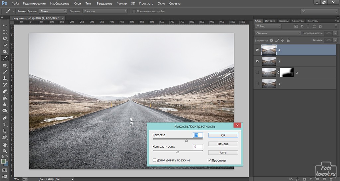Viewport: 340px width, 181px height.
Task: Open the 3D workspace dropdown
Action: click(x=319, y=11)
